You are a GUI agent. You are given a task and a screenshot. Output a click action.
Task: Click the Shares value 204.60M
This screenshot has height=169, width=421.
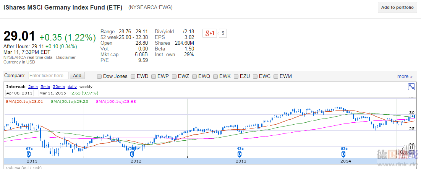coord(184,43)
